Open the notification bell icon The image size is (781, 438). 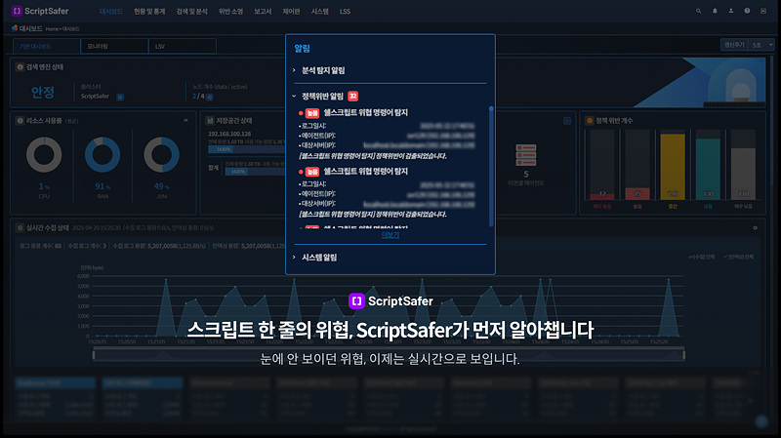click(715, 11)
